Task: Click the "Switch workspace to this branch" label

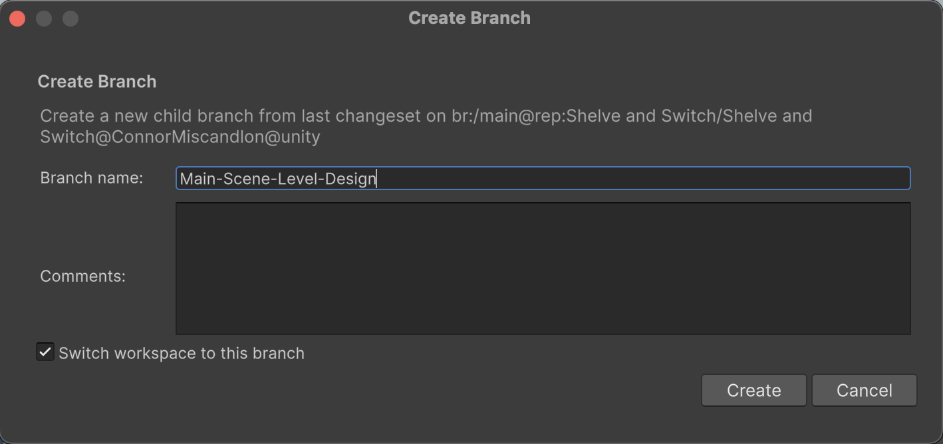Action: [x=181, y=354]
